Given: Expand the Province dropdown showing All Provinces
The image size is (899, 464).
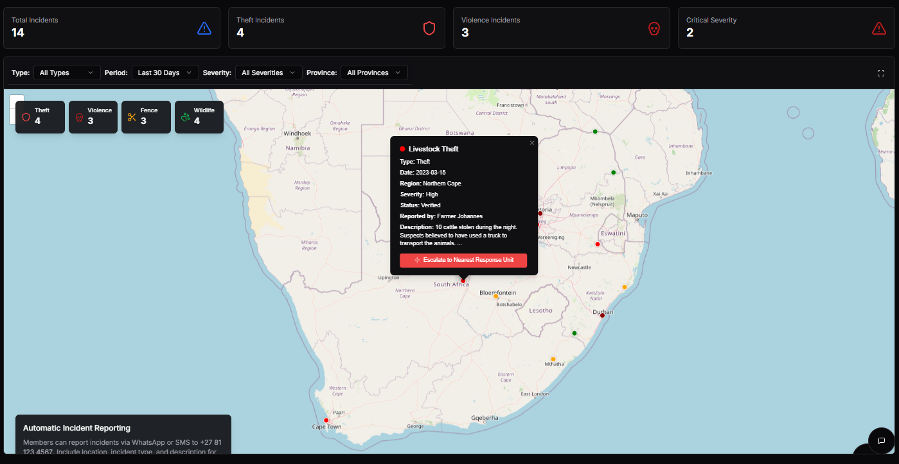Looking at the screenshot, I should (x=374, y=73).
